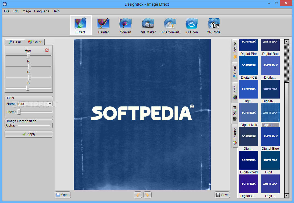Open the SVG Convert tool
The height and width of the screenshot is (203, 294).
pyautogui.click(x=170, y=25)
